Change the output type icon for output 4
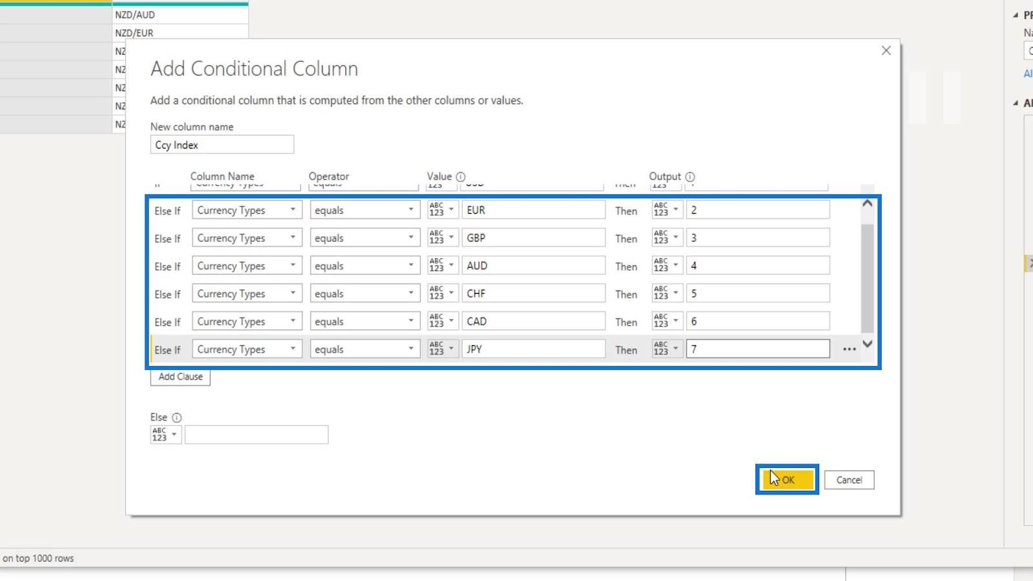 pyautogui.click(x=667, y=265)
